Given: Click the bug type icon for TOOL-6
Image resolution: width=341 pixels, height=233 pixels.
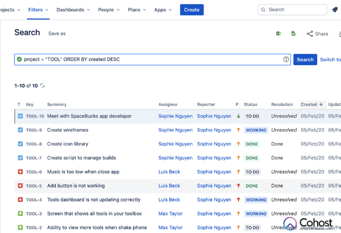Looking at the screenshot, I should pyautogui.click(x=20, y=172).
